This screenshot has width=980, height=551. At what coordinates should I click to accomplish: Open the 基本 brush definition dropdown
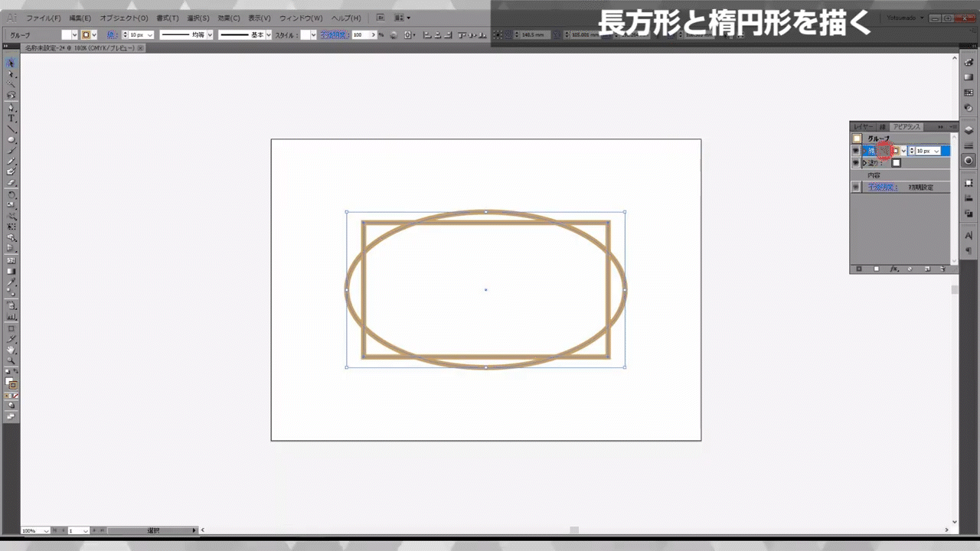[x=266, y=34]
